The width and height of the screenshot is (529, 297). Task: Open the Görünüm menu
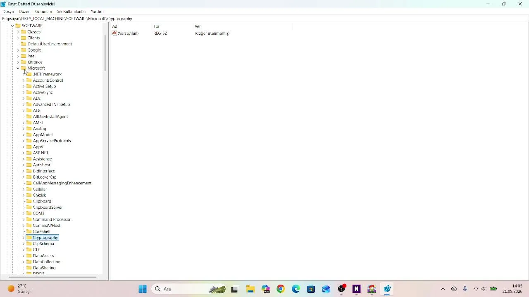pyautogui.click(x=43, y=12)
